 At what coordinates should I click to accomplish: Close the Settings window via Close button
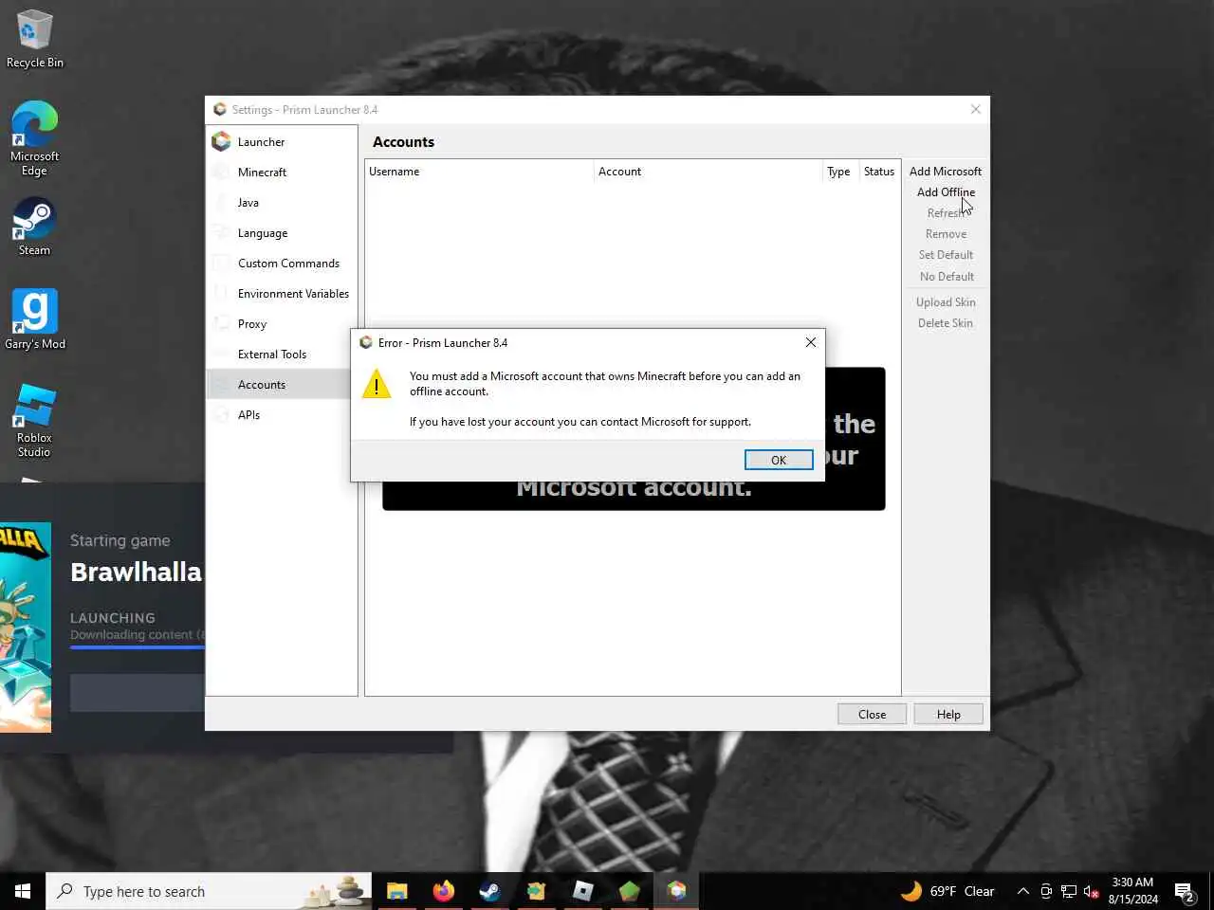tap(872, 715)
